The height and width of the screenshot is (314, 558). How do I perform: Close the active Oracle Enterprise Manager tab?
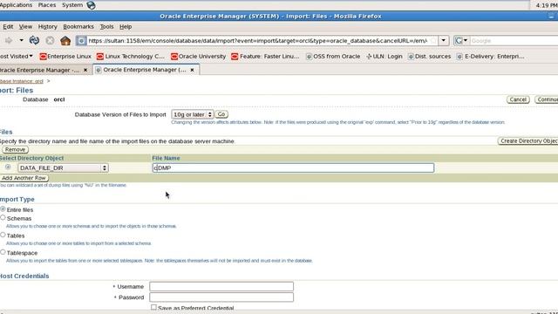192,70
